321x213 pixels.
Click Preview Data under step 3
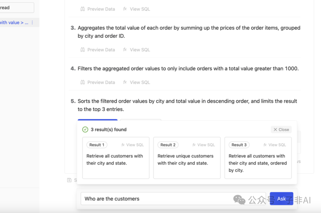coord(97,50)
